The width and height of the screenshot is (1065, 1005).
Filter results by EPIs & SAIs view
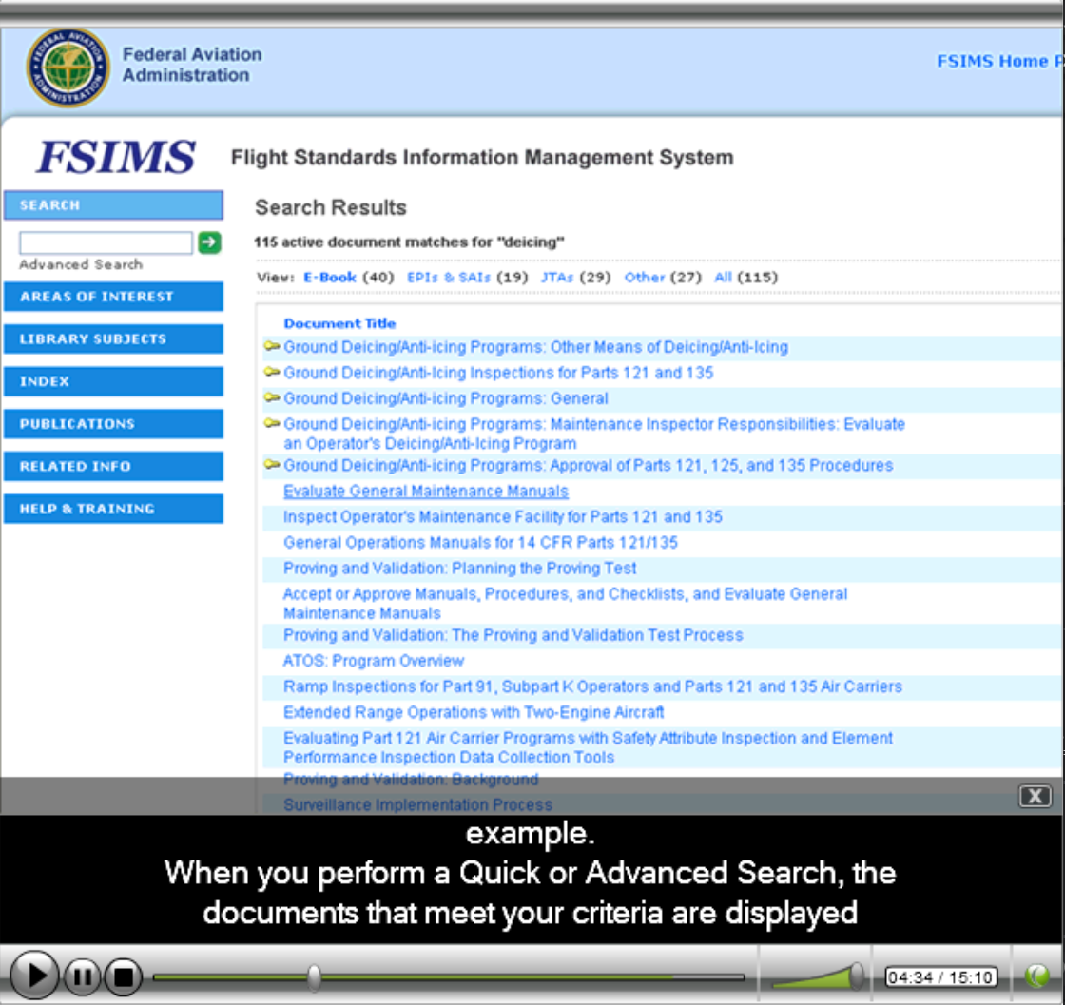click(448, 277)
